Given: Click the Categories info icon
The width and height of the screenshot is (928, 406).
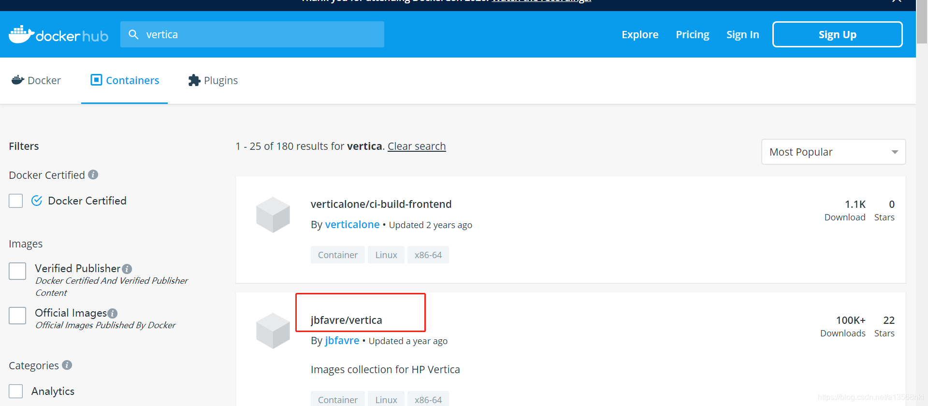Looking at the screenshot, I should (x=67, y=365).
